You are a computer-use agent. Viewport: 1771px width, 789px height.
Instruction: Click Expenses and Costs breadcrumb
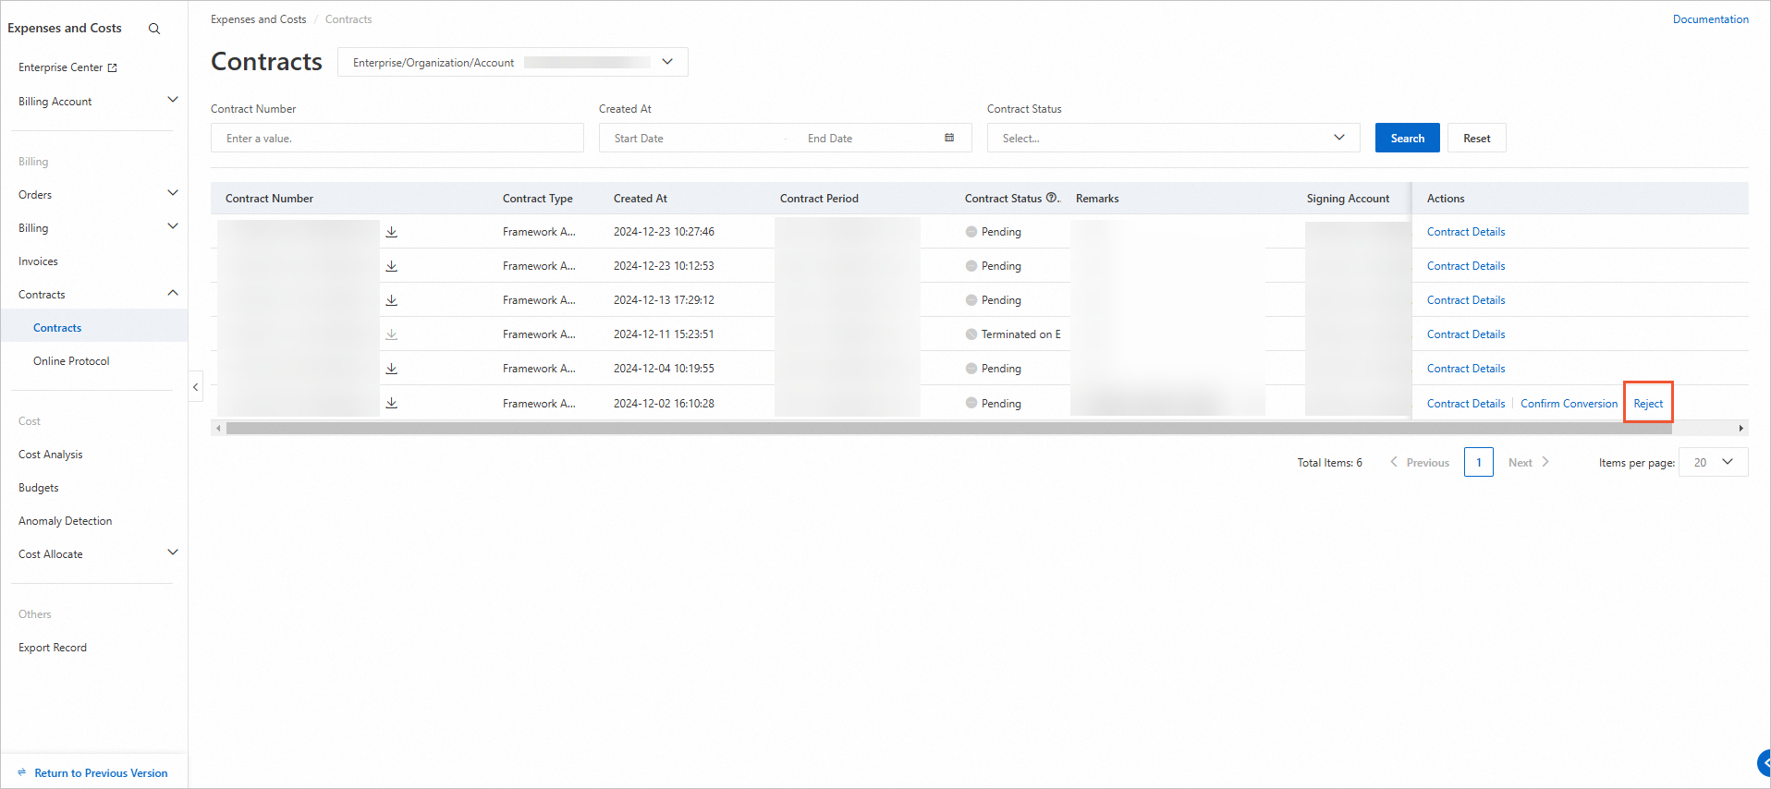258,19
